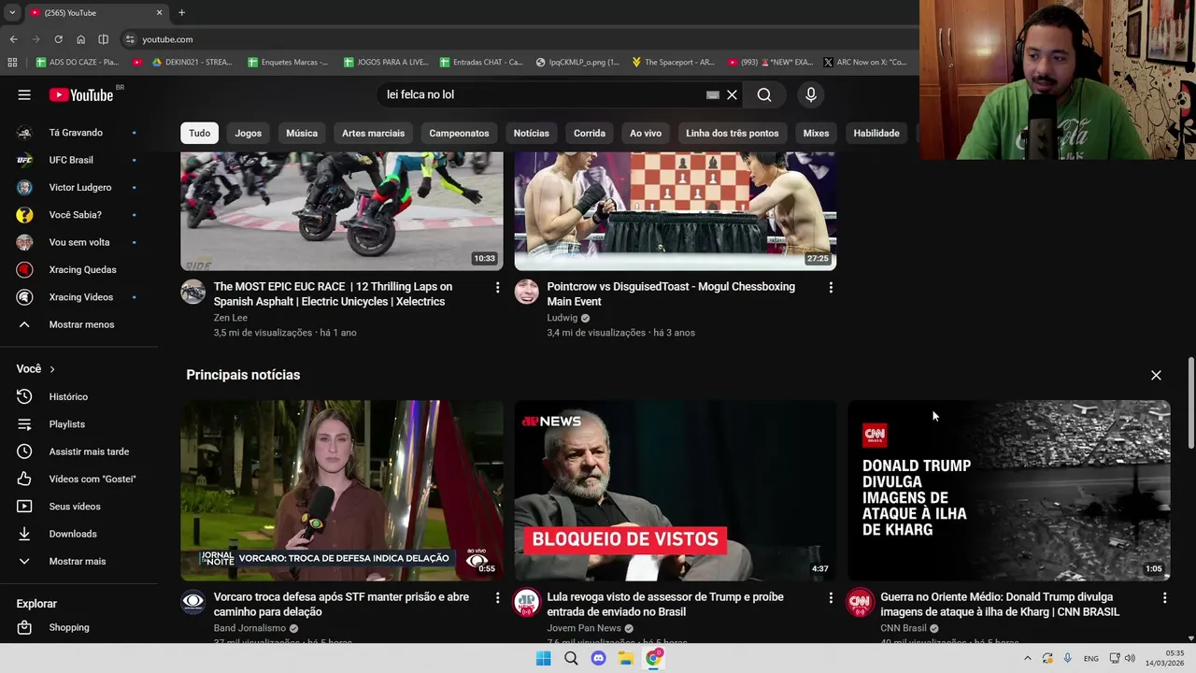Open the ADS DO CAZE bookmark

tap(78, 63)
